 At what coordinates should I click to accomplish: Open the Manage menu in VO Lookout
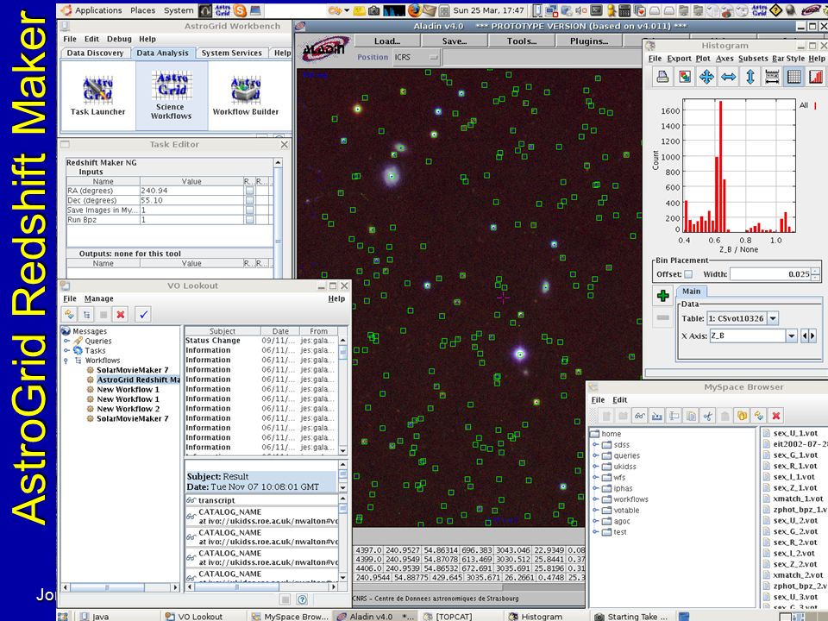[98, 298]
